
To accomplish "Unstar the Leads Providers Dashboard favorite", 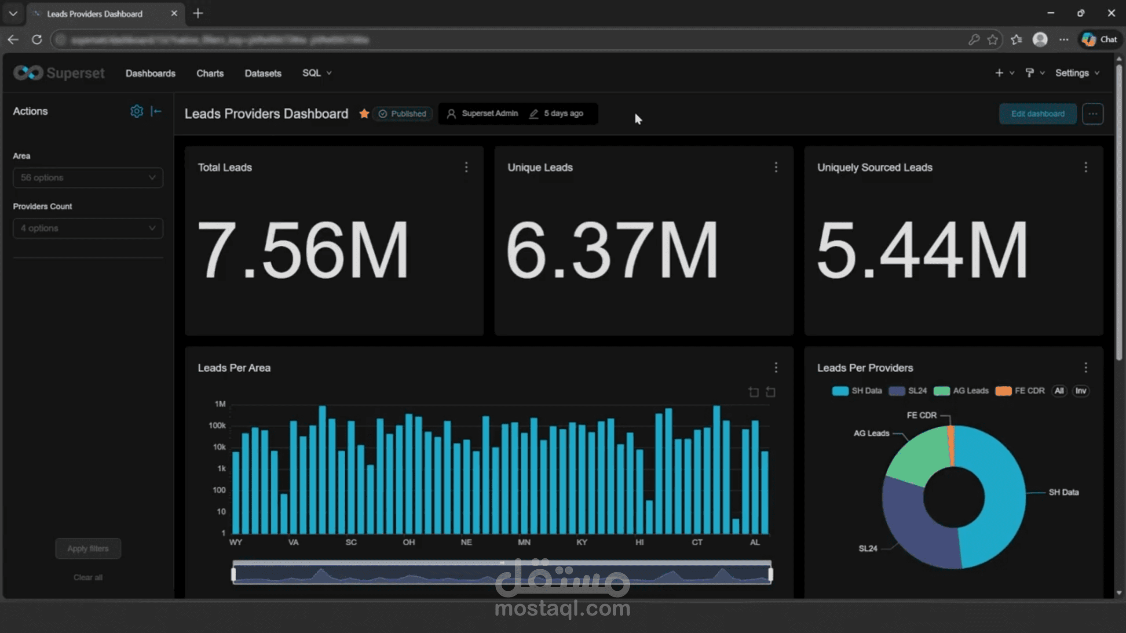I will 364,113.
